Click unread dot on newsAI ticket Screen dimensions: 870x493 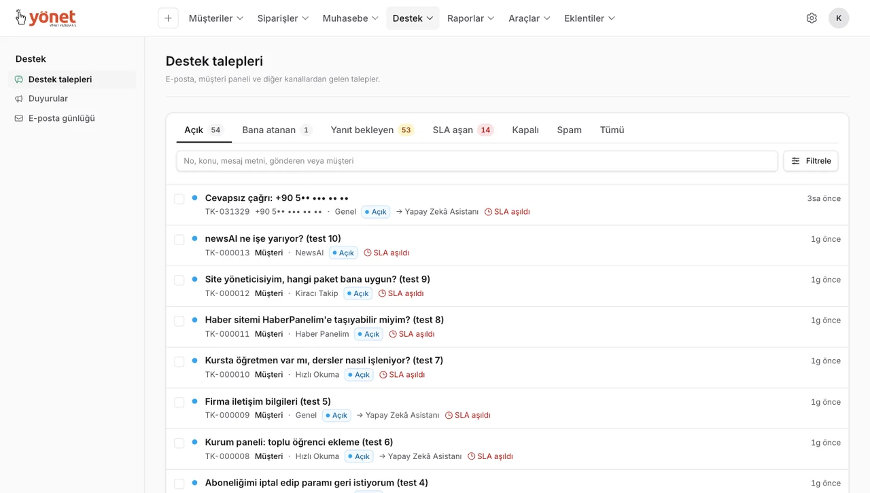coord(194,238)
